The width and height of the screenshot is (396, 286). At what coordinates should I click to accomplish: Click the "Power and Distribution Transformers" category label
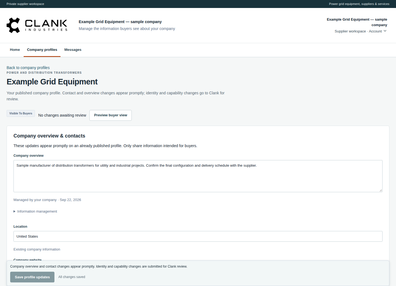click(44, 73)
